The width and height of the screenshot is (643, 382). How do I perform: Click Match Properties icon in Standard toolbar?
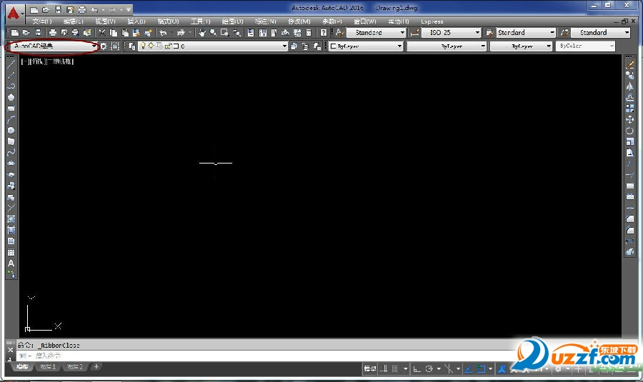[148, 32]
